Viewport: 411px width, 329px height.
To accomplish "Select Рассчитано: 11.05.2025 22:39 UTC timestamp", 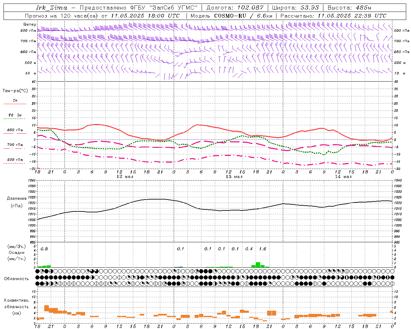I will coord(333,16).
